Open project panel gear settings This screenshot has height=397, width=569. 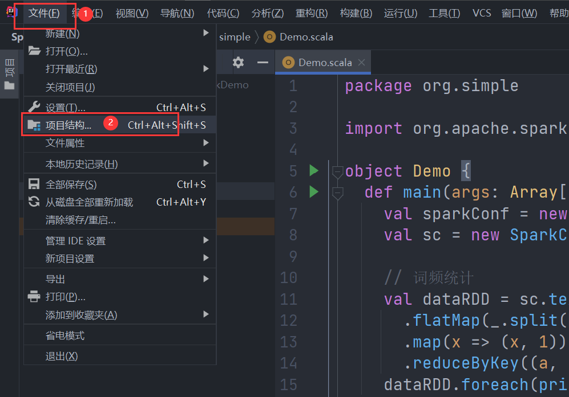(238, 62)
